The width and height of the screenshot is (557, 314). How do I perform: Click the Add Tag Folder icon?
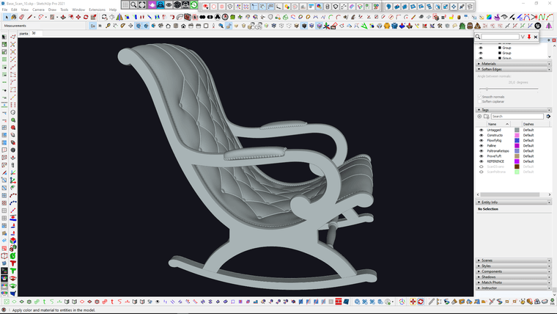(x=487, y=116)
